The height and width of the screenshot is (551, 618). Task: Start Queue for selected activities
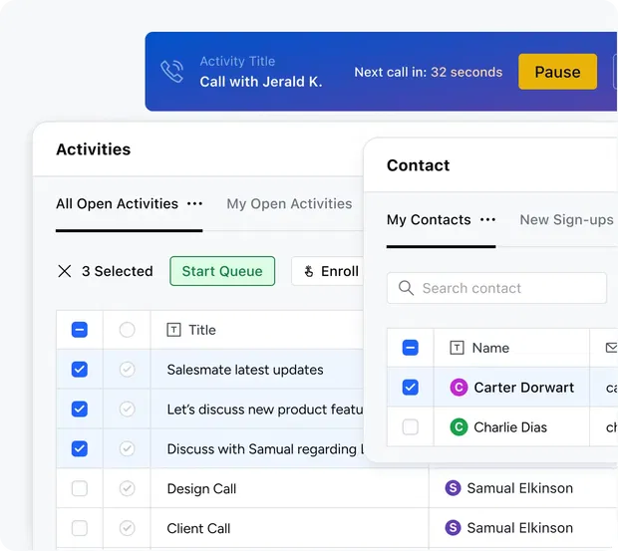click(222, 271)
